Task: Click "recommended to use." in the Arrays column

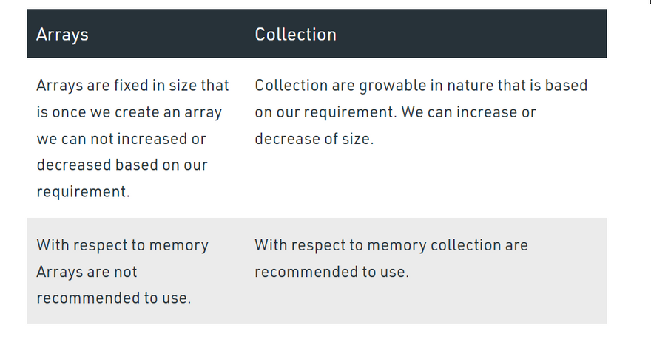Action: tap(113, 298)
